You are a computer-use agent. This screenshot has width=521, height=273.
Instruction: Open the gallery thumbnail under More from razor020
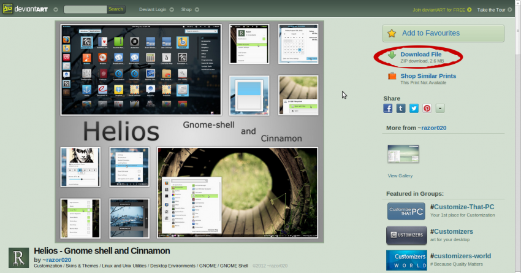click(x=403, y=154)
